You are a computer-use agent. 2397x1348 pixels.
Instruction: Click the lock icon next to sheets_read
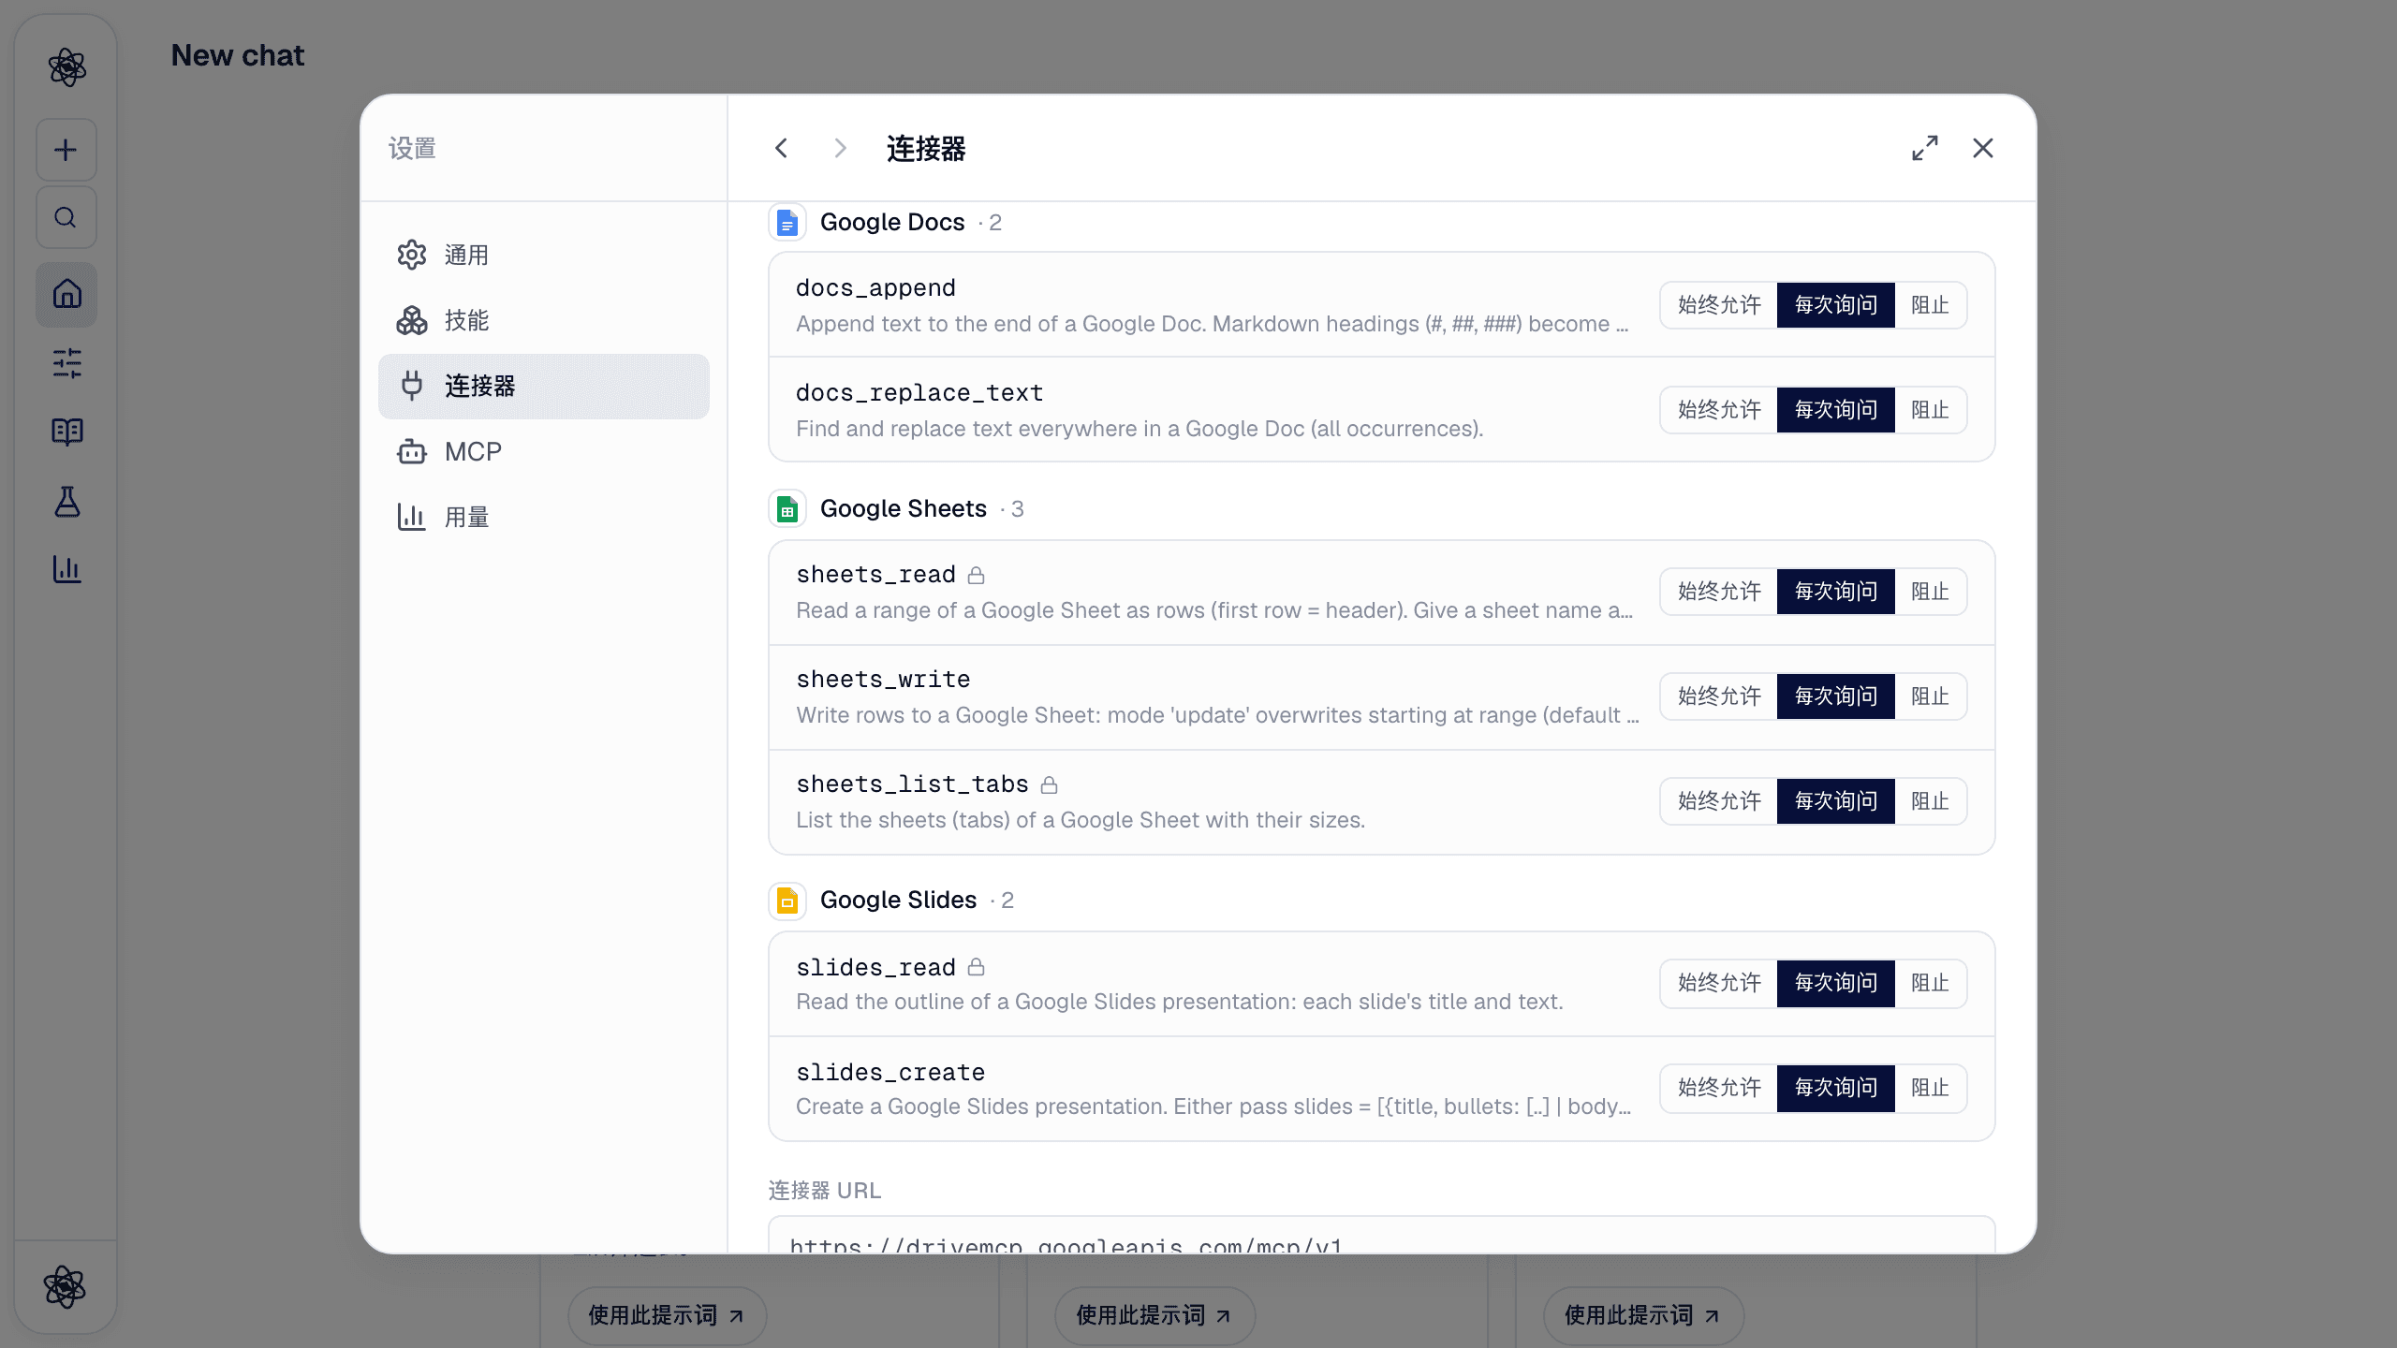976,575
